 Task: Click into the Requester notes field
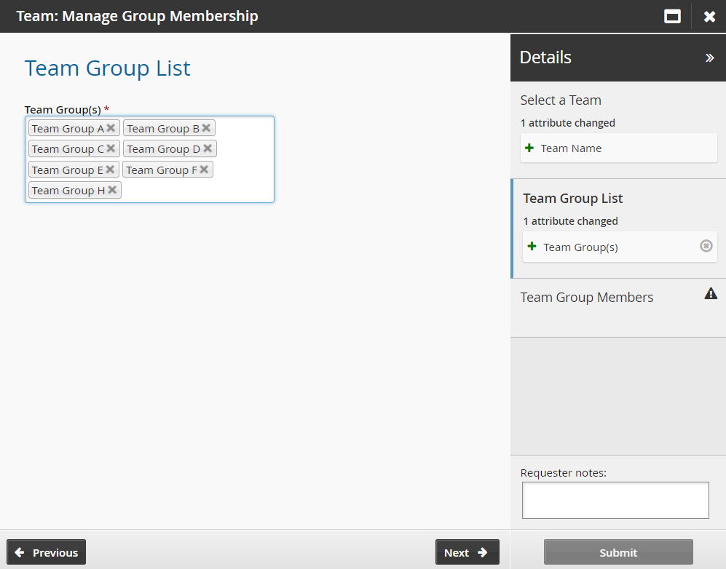(615, 500)
